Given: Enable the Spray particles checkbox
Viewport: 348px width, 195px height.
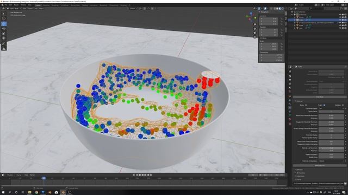Looking at the screenshot, I should point(306,105).
